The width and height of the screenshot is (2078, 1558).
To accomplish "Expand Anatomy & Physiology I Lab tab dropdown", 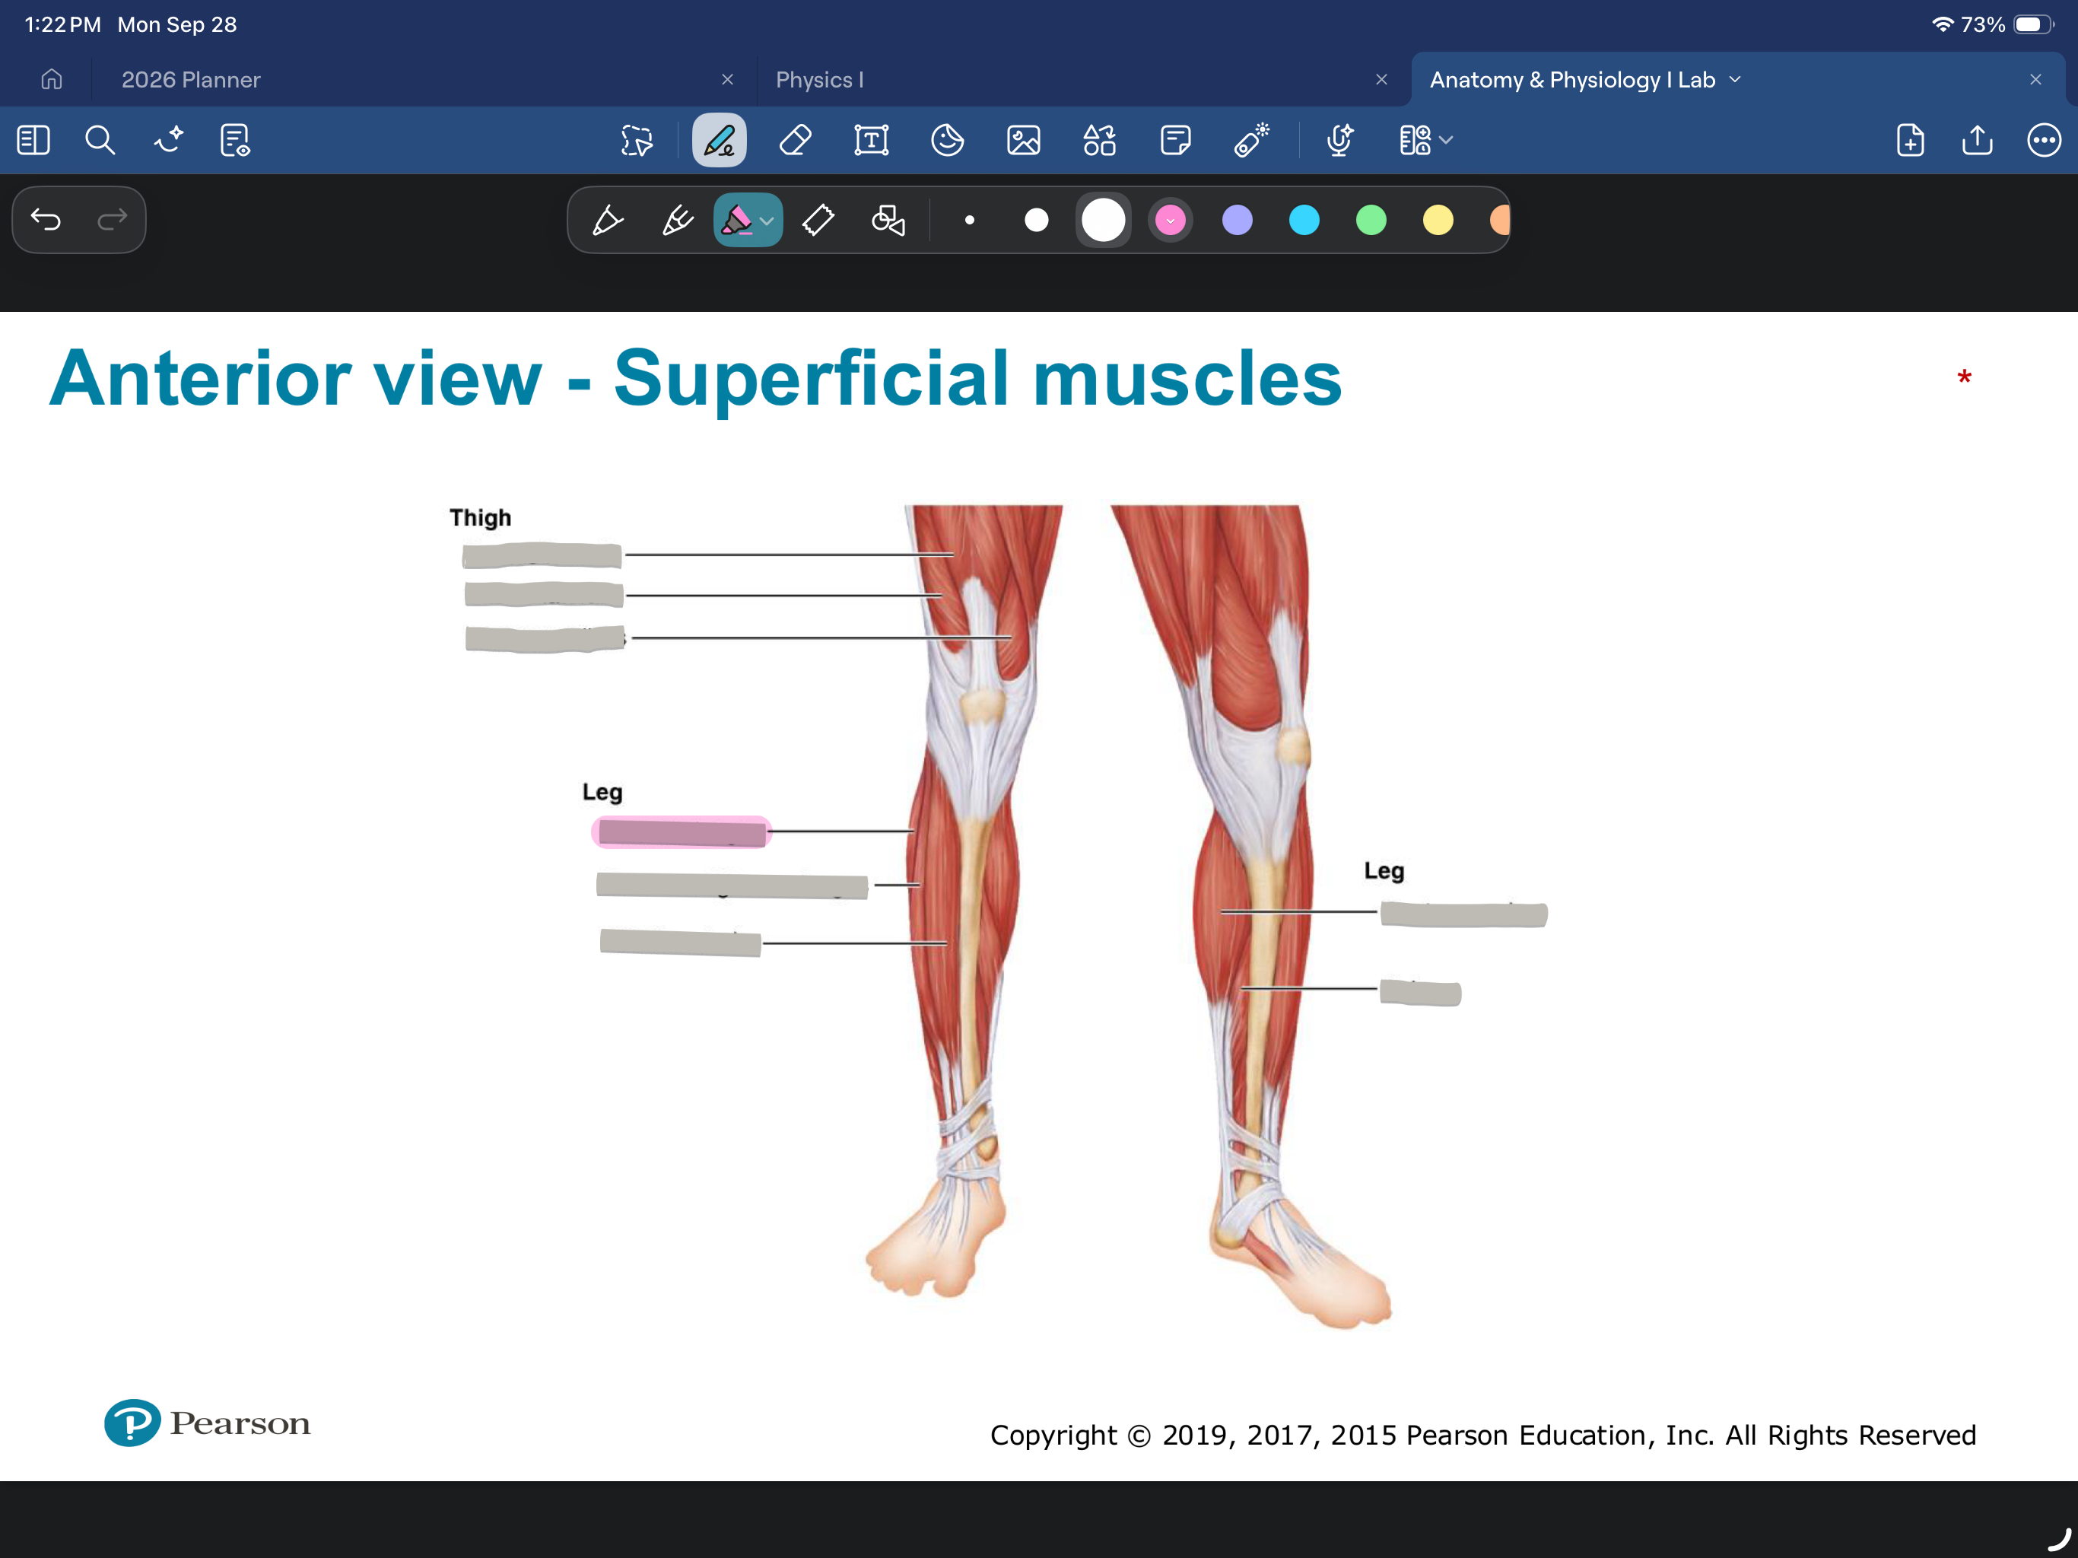I will click(x=1735, y=80).
